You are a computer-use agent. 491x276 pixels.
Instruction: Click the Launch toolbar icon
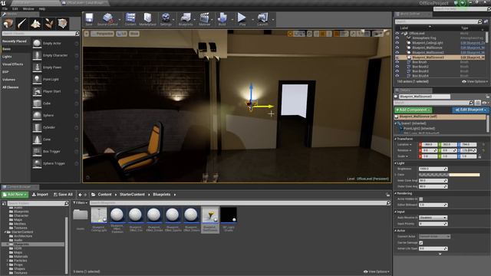pos(262,19)
